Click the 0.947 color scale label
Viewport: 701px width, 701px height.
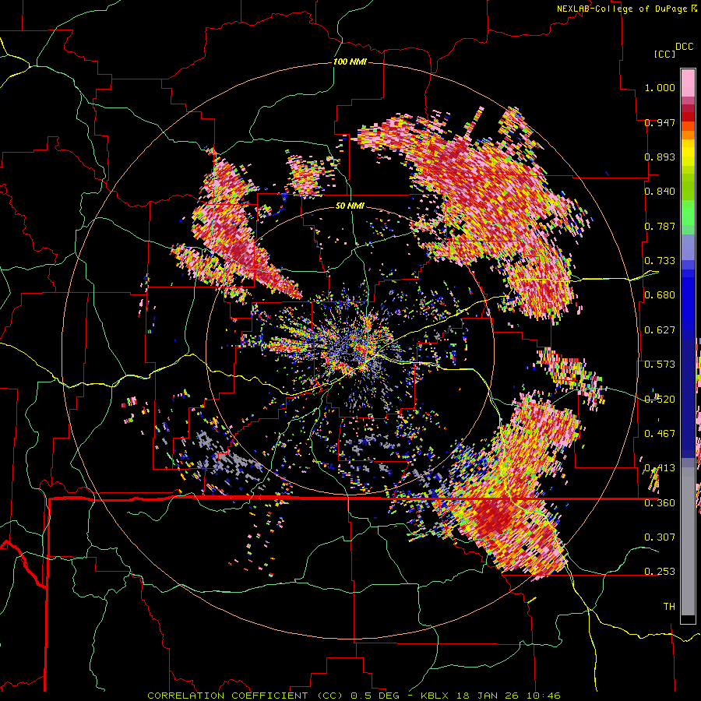(x=660, y=122)
